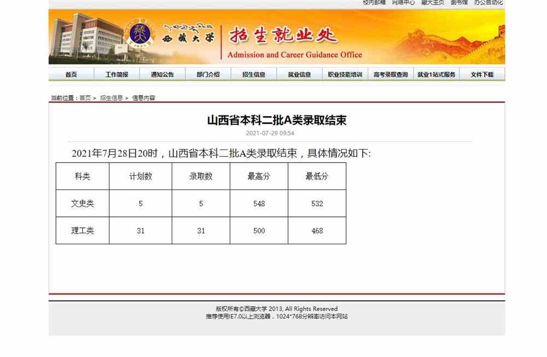
Task: Open 招生信息 in the navigation bar
Action: 254,74
